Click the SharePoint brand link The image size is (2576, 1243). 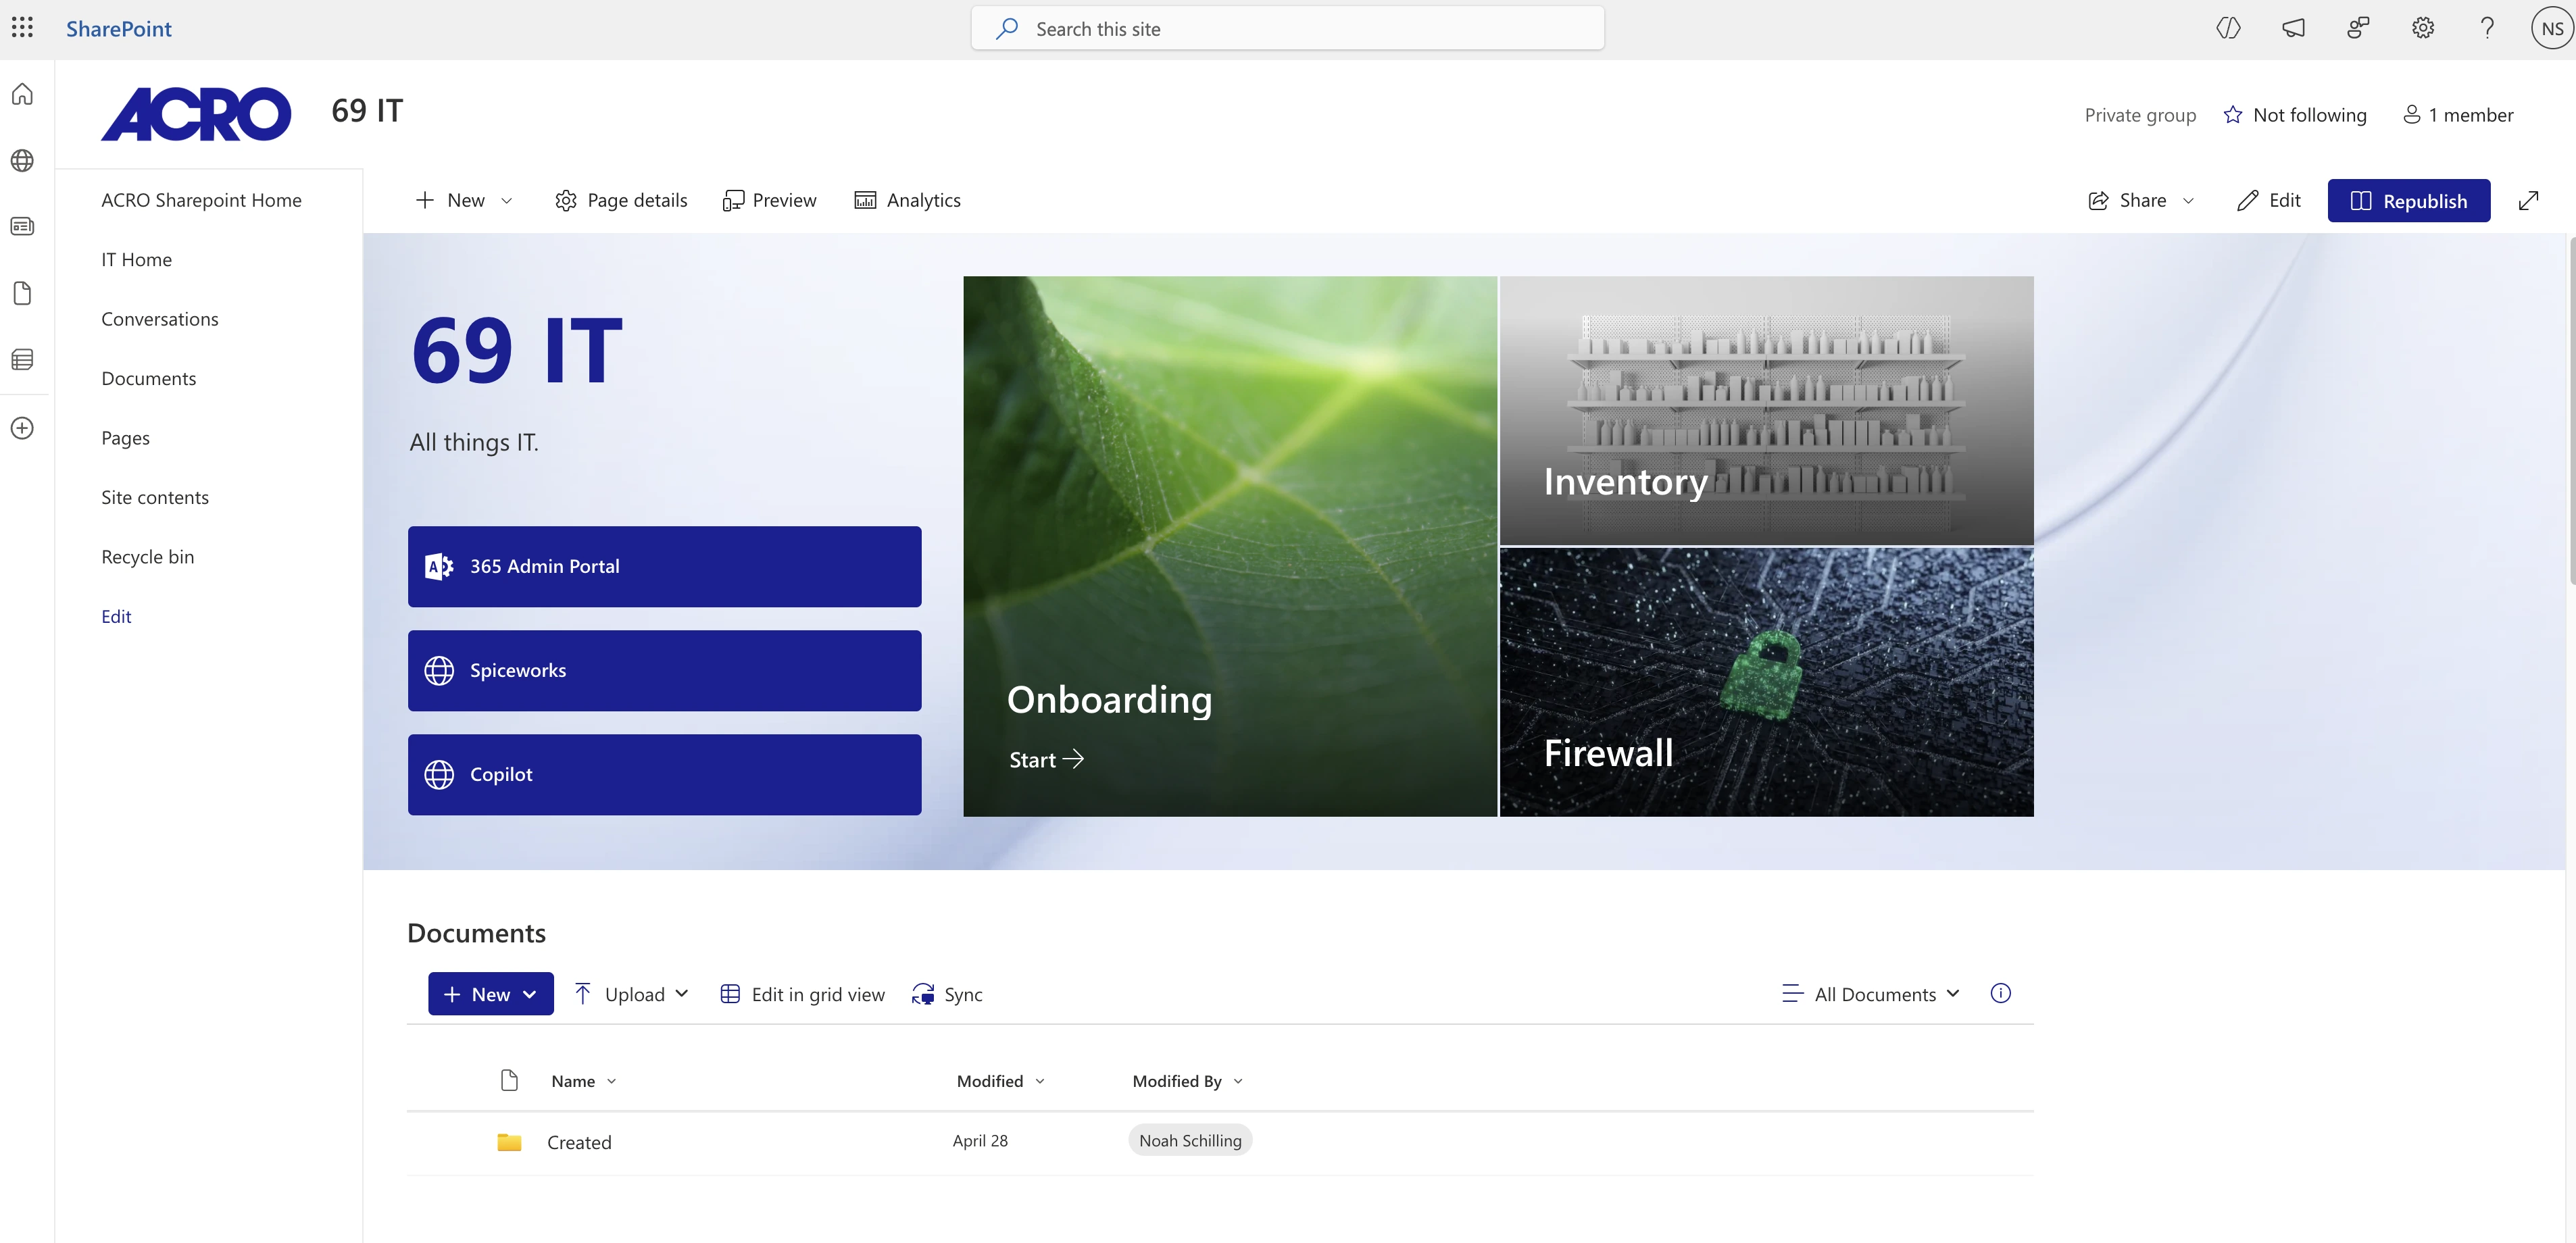118,28
